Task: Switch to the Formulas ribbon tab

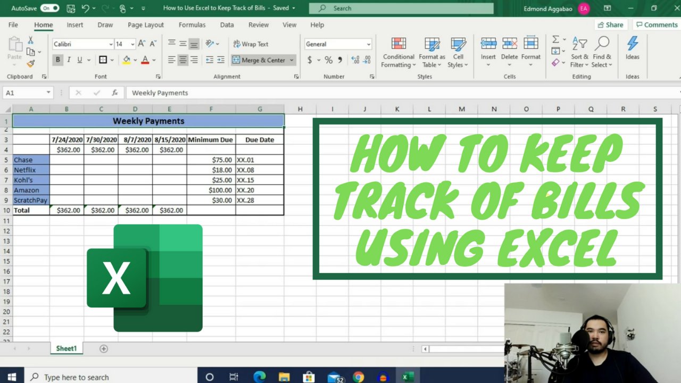Action: [192, 24]
